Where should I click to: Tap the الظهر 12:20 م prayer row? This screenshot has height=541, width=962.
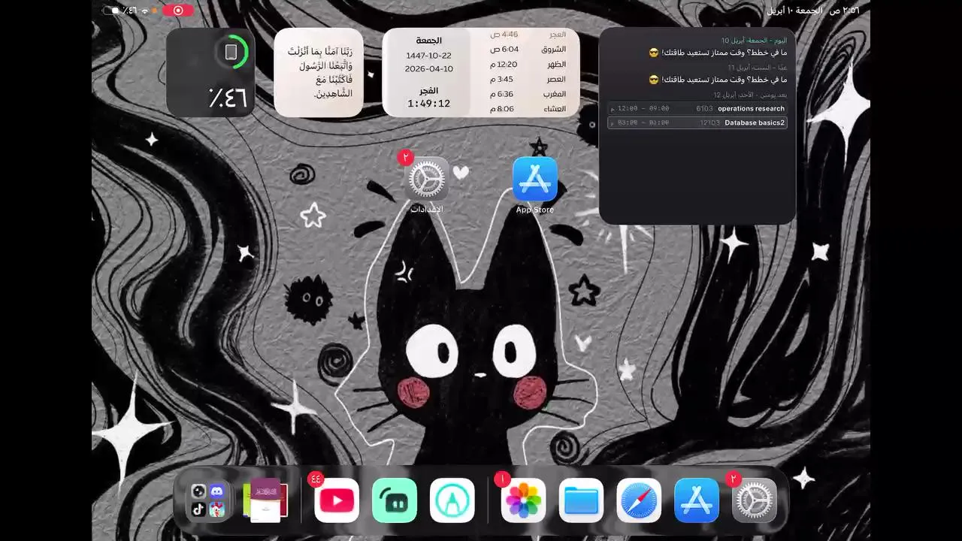click(528, 64)
